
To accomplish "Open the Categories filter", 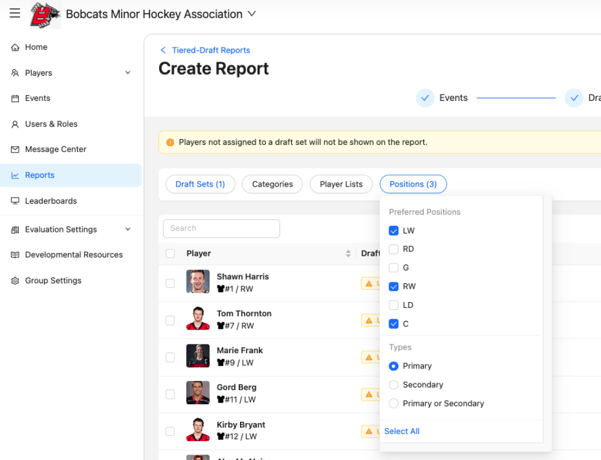I will [272, 184].
